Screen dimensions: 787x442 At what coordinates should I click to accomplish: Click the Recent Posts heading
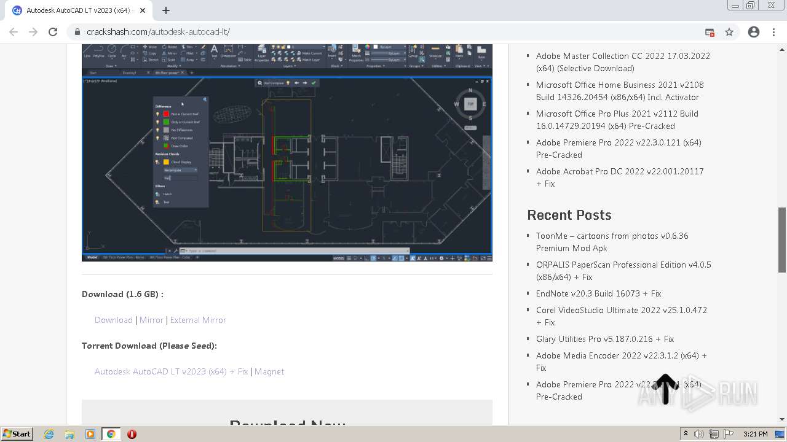(x=569, y=215)
